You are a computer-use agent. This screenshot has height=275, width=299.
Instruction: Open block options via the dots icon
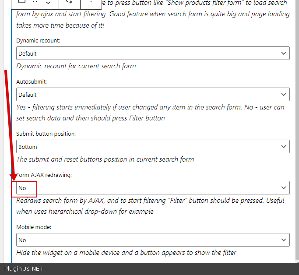pyautogui.click(x=91, y=2)
